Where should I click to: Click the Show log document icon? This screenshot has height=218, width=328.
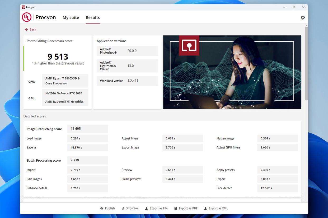point(123,208)
